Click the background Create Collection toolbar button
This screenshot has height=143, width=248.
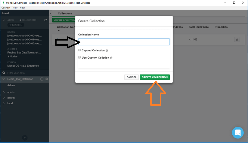coord(64,20)
